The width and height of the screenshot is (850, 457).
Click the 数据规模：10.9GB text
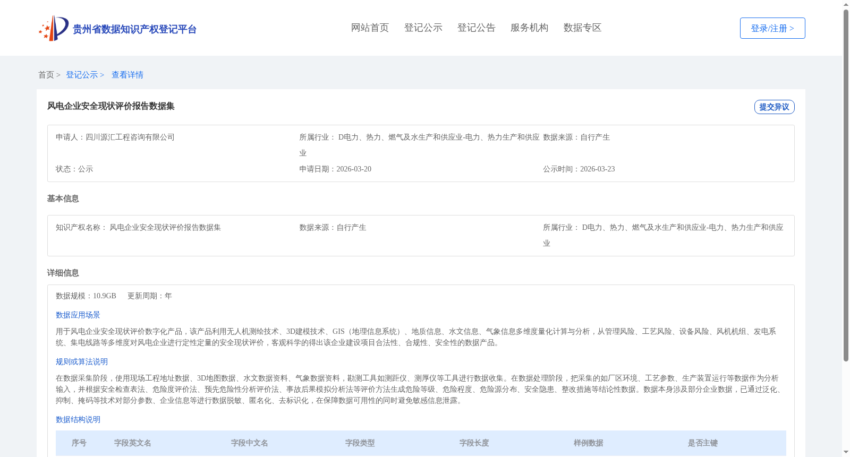click(86, 296)
